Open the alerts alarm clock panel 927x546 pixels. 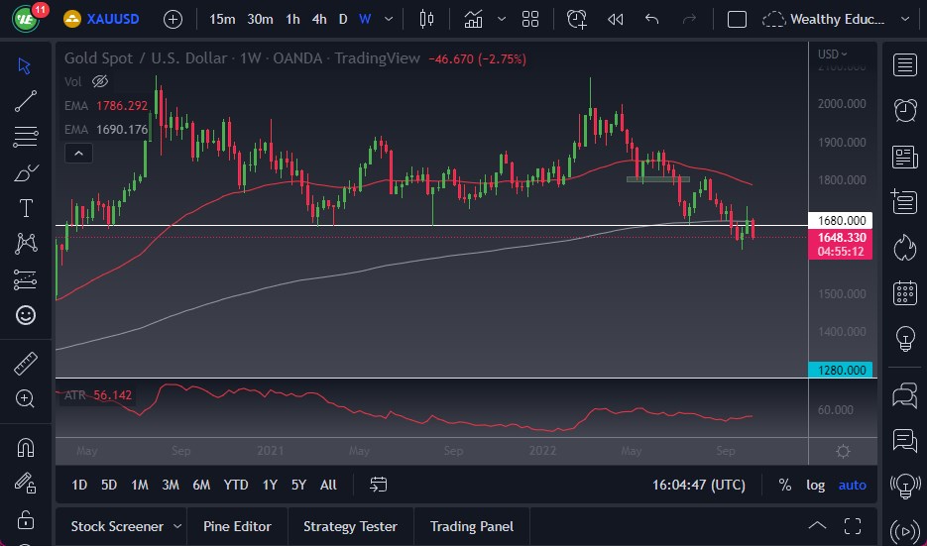pos(904,110)
